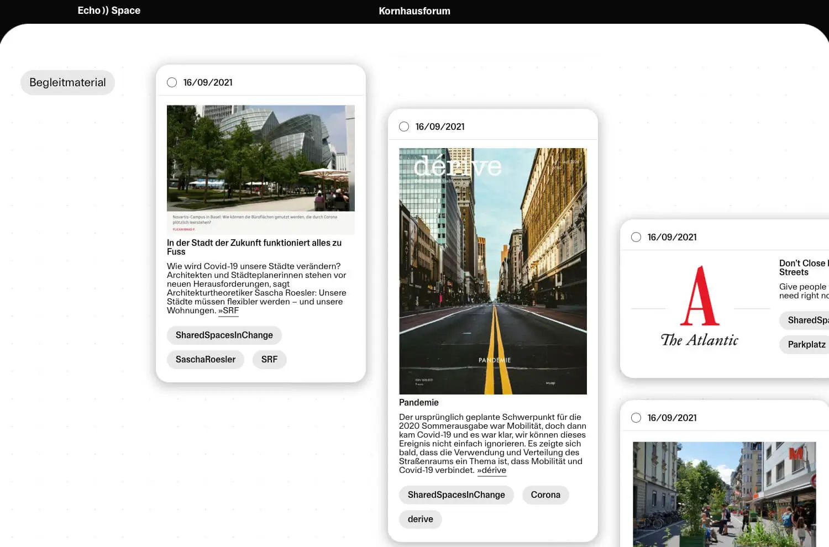Toggle the radio circle on The Atlantic card
The image size is (829, 547).
point(636,237)
